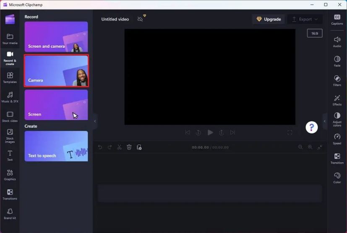The height and width of the screenshot is (233, 347).
Task: Play the video preview
Action: tap(210, 132)
